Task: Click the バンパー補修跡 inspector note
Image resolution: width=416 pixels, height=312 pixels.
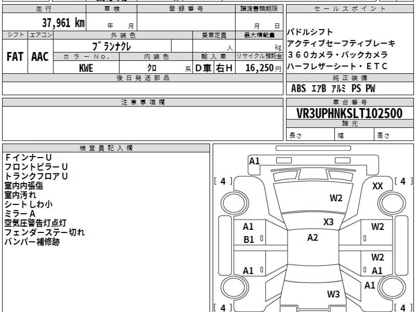Action: [32, 242]
